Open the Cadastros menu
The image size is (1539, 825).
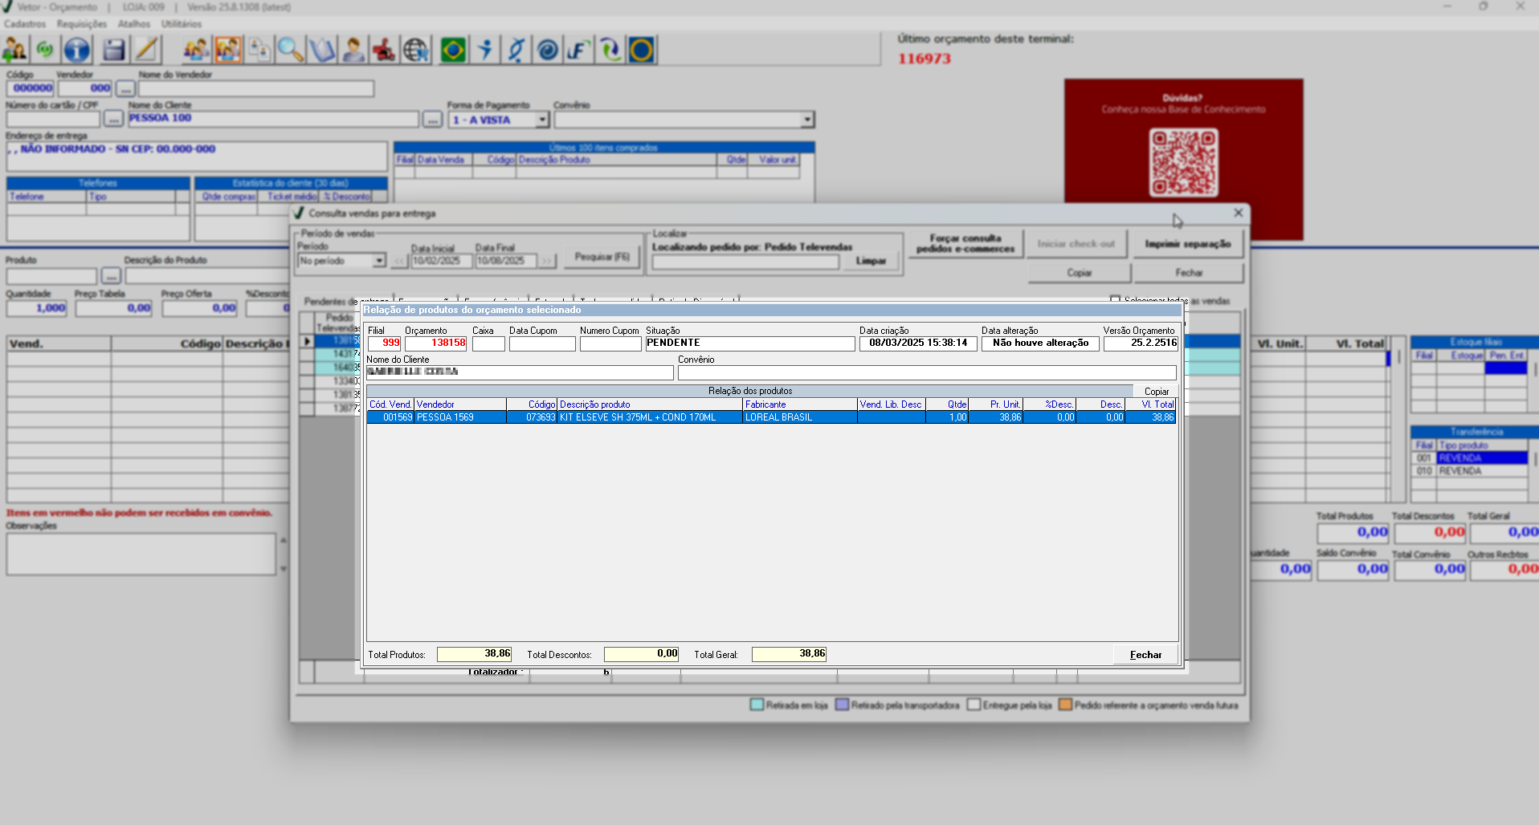point(25,24)
